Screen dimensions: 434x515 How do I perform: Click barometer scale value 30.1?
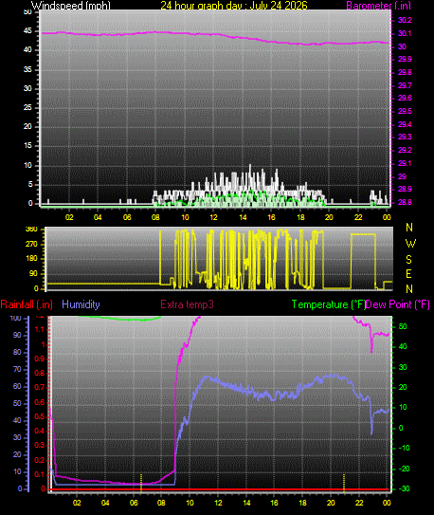pos(405,33)
